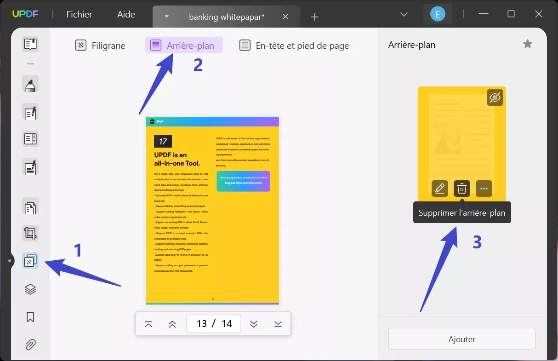The width and height of the screenshot is (558, 361).
Task: Select the banking whitepapar document tab
Action: tap(227, 17)
